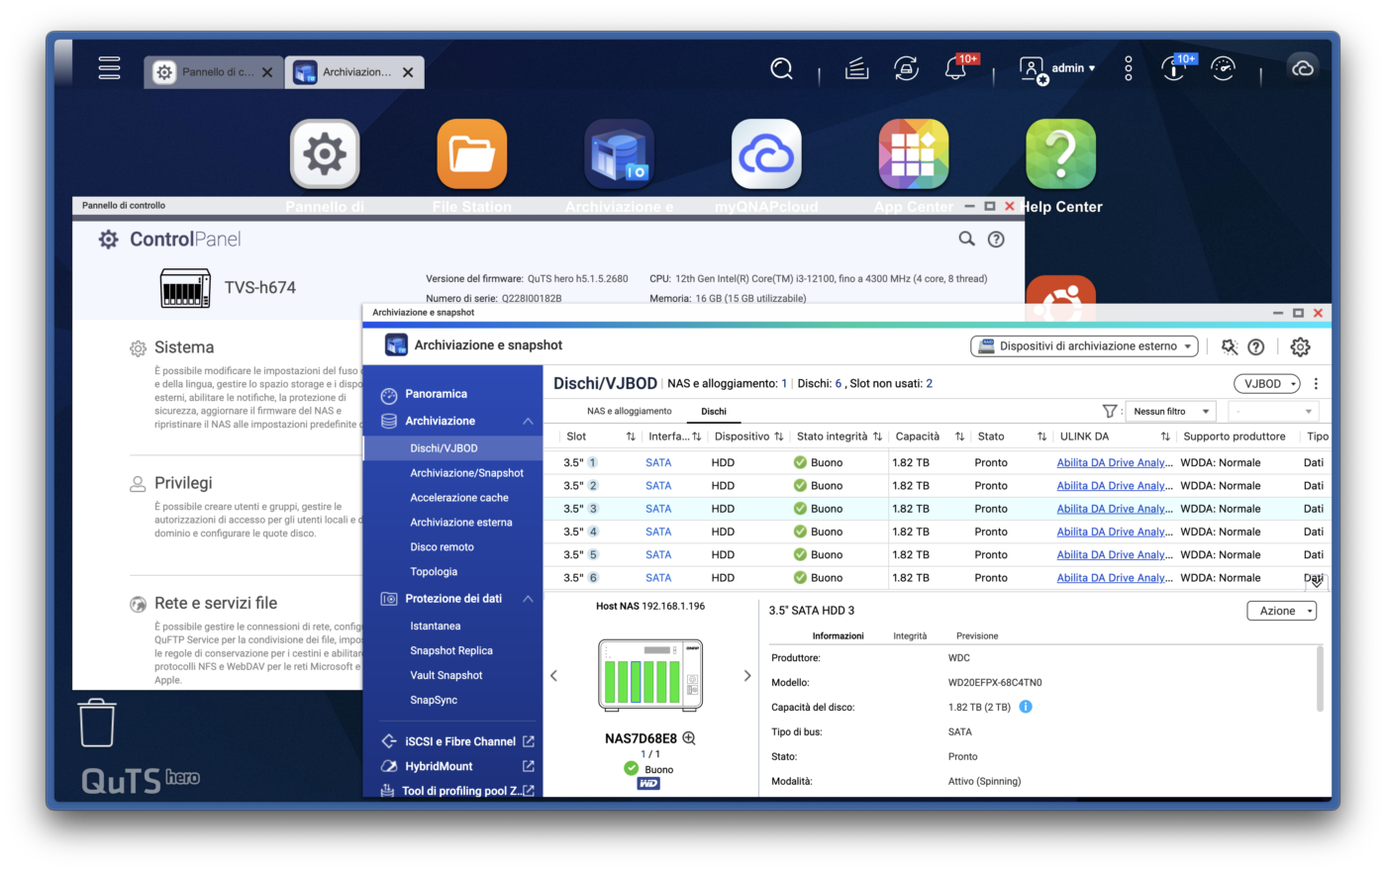Open the Azione dropdown

[x=1282, y=611]
